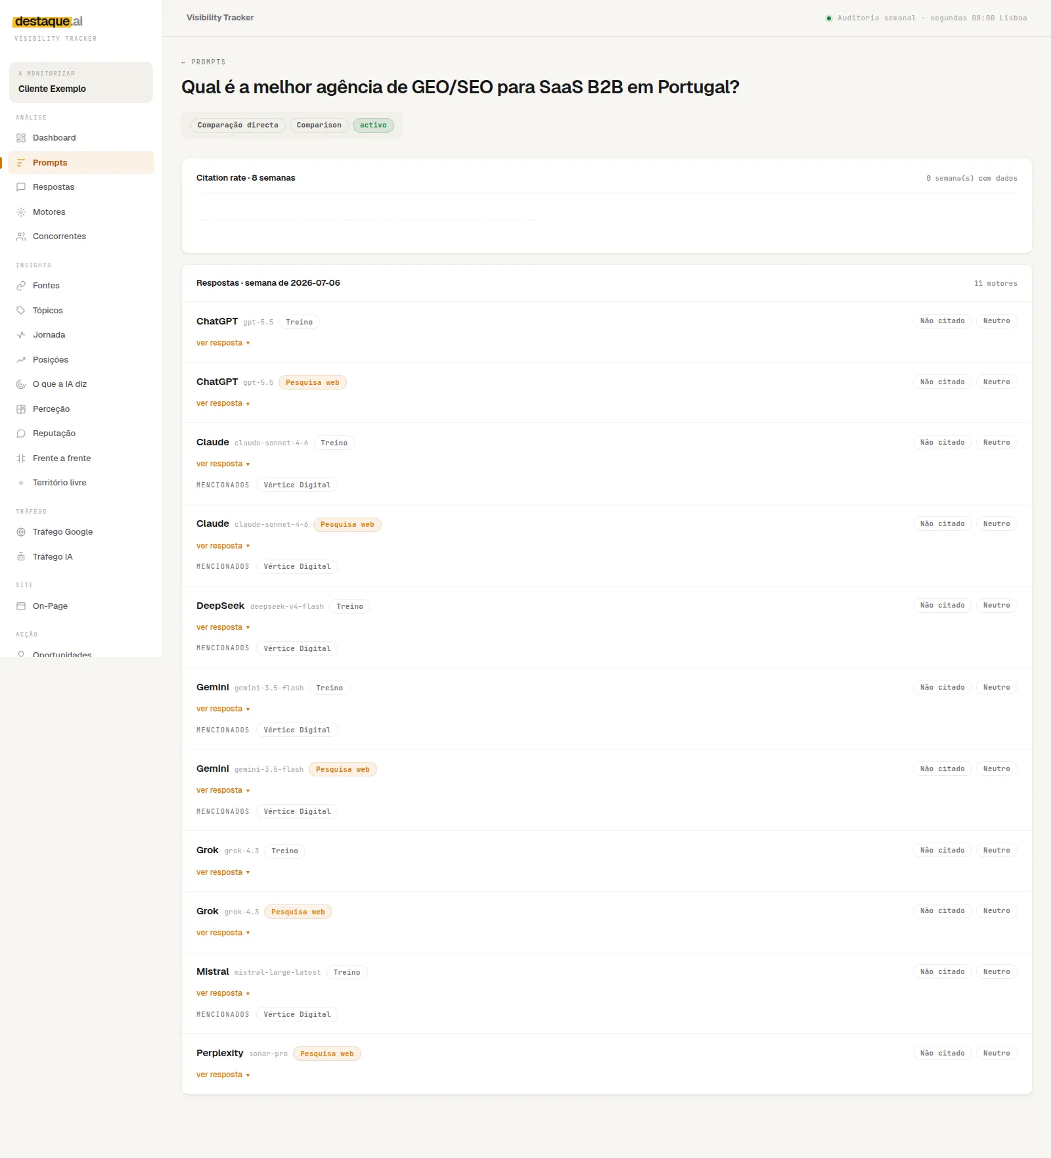
Task: Go back via the Prompts breadcrumb
Action: (204, 62)
